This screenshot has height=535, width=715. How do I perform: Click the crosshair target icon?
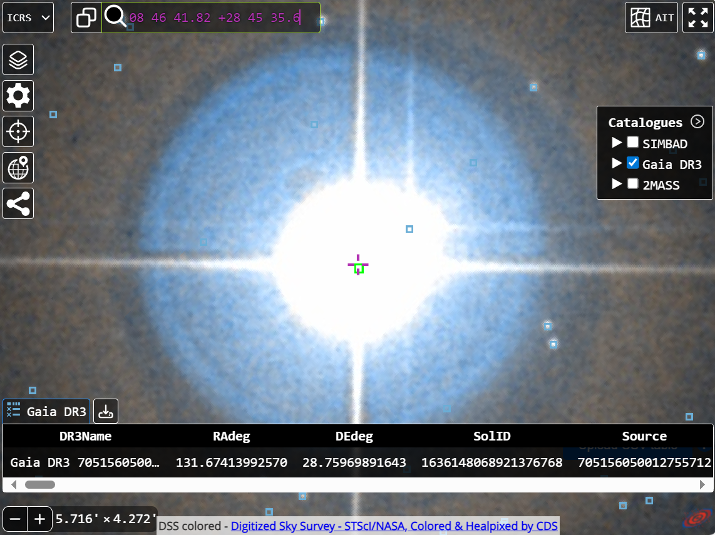18,132
